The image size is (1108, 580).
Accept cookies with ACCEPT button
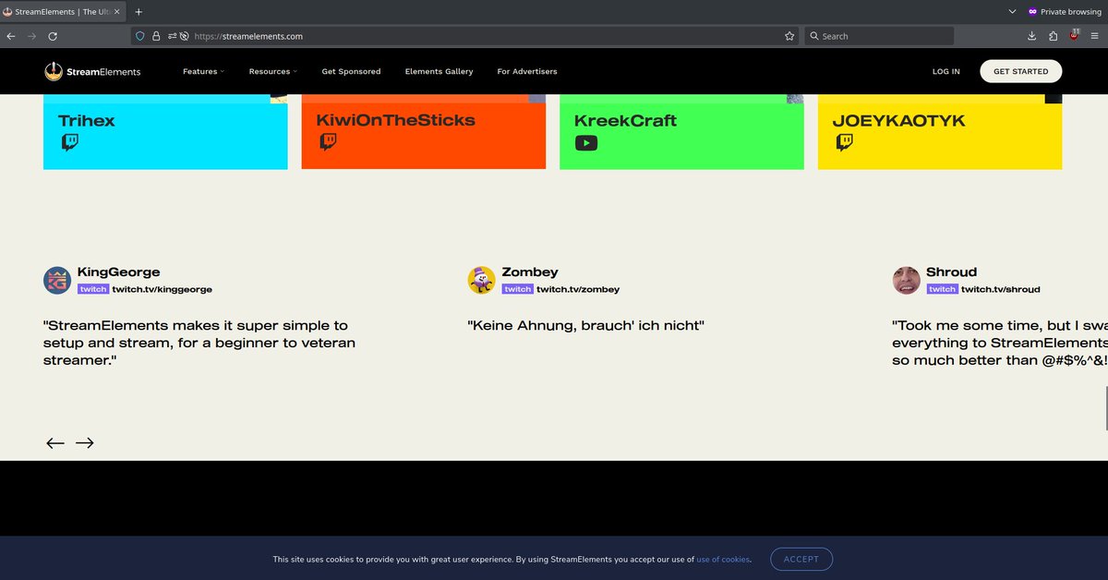point(801,559)
